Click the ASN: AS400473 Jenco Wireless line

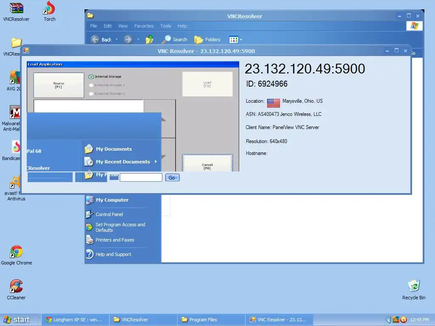click(283, 114)
